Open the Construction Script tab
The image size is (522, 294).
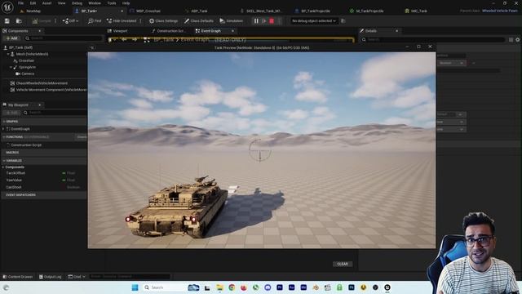tap(171, 31)
